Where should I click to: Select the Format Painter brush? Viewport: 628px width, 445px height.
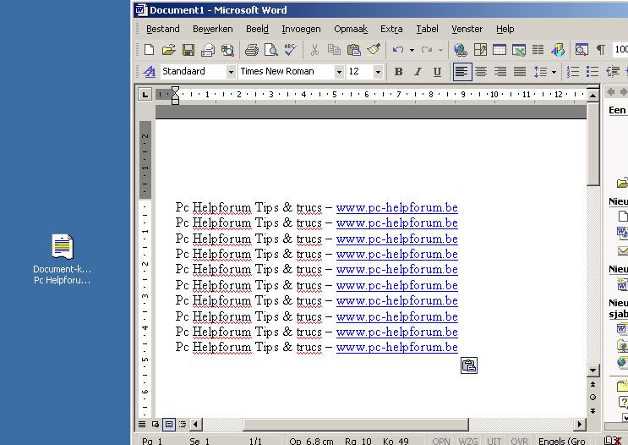(374, 50)
